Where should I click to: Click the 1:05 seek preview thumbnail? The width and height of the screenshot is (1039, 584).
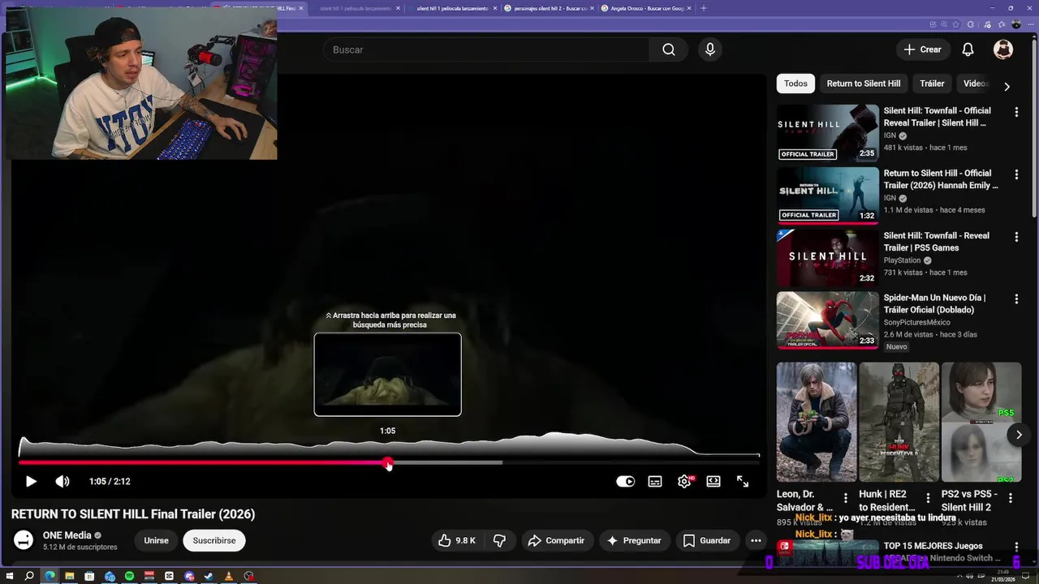(x=388, y=375)
